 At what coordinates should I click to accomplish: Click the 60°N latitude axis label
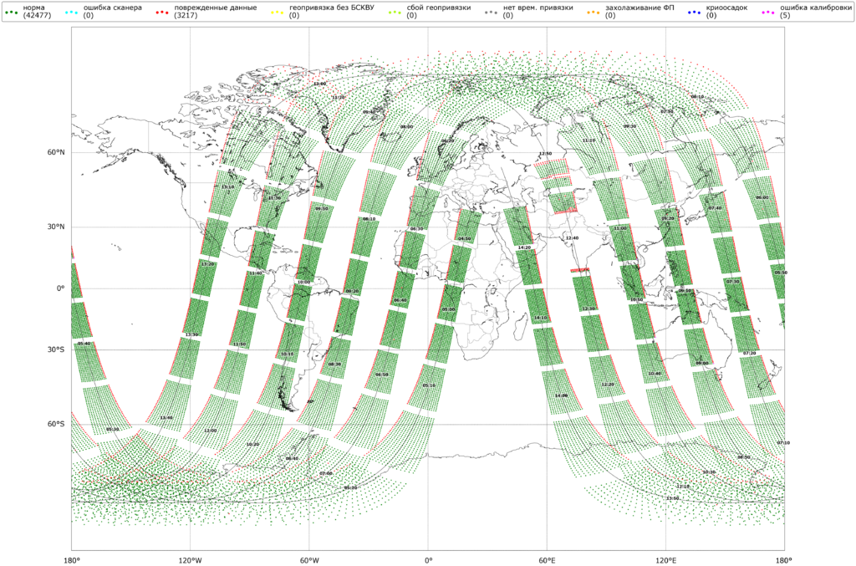56,153
